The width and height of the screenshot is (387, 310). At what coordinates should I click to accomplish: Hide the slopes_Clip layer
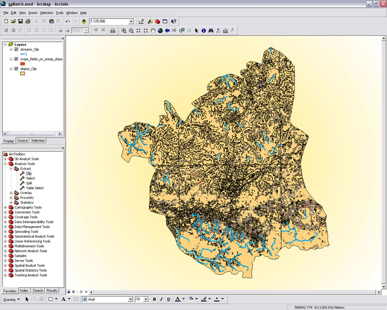pos(16,68)
